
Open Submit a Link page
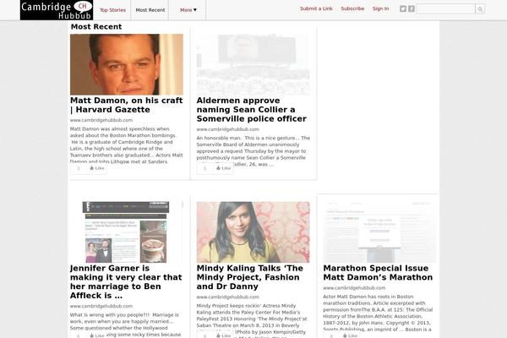click(x=316, y=8)
